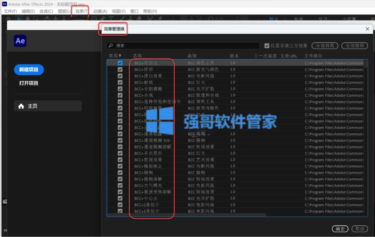Click the 新建项目 button
This screenshot has width=375, height=237.
point(29,70)
